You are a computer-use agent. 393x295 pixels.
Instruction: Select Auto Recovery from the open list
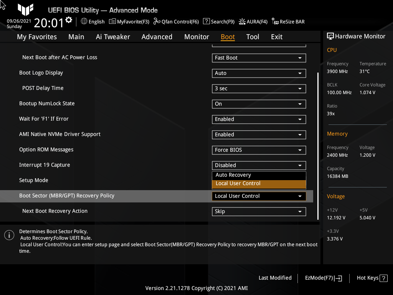(x=259, y=175)
